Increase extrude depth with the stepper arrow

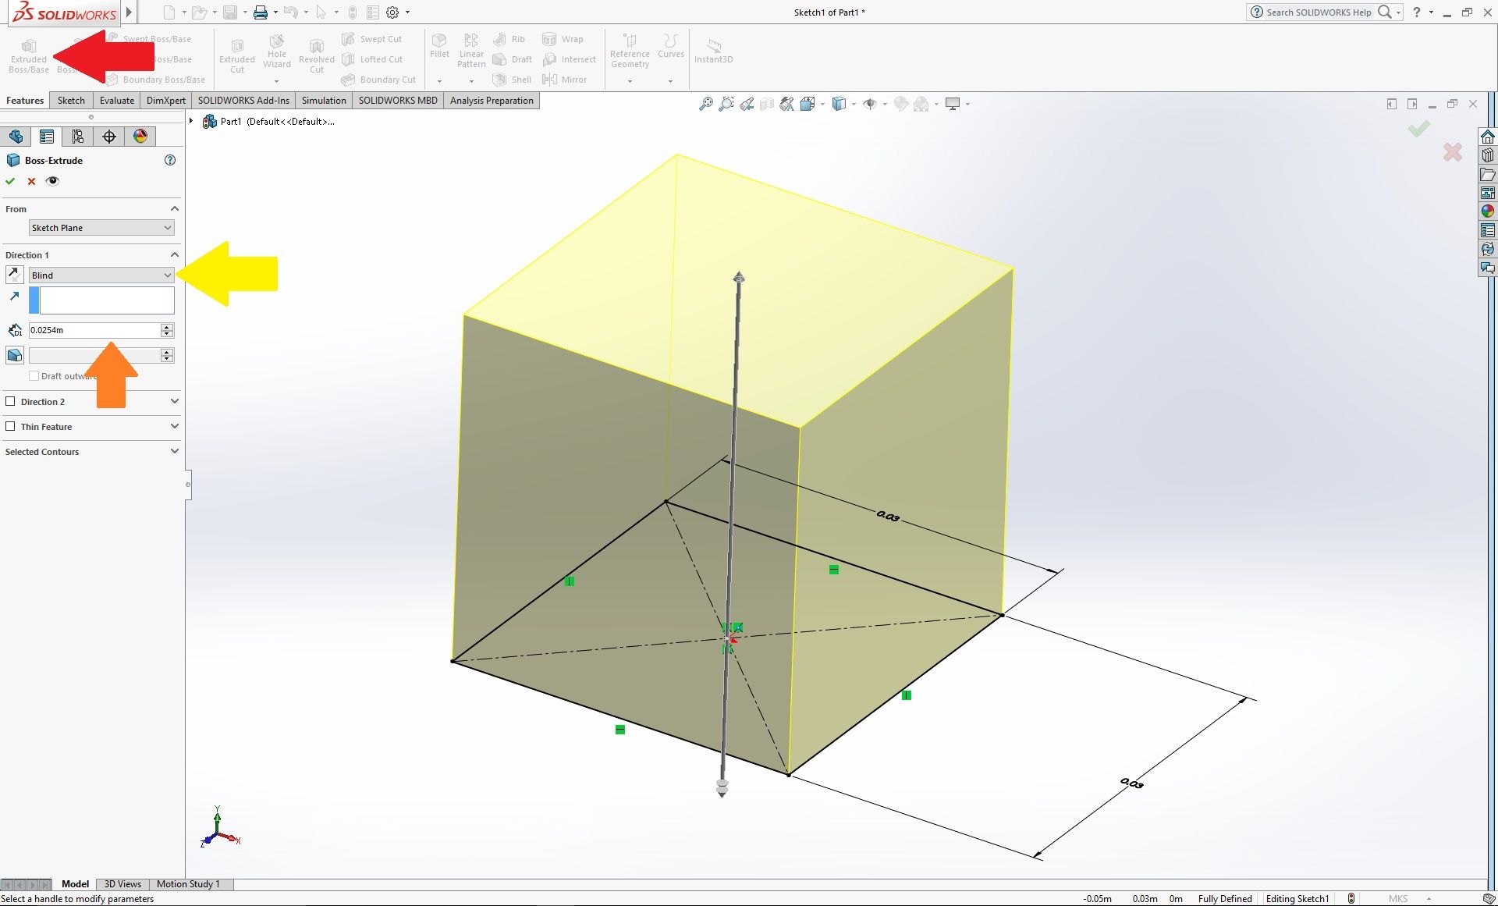(166, 327)
